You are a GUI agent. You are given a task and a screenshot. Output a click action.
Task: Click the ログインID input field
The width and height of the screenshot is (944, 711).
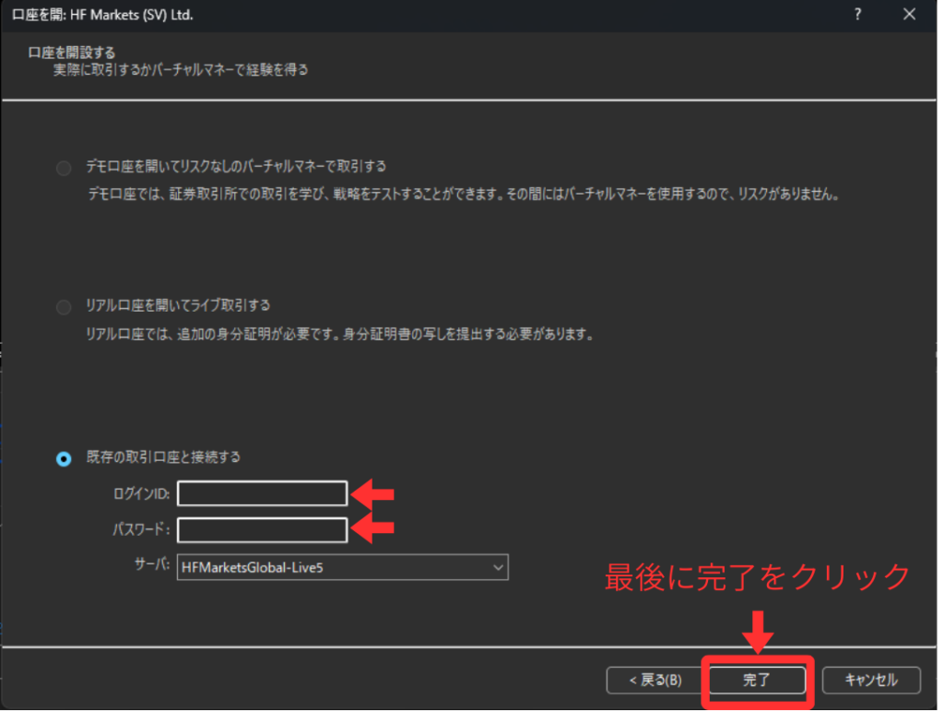click(x=262, y=494)
